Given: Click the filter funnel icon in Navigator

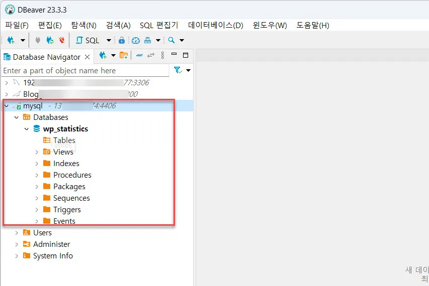Looking at the screenshot, I should coord(178,70).
